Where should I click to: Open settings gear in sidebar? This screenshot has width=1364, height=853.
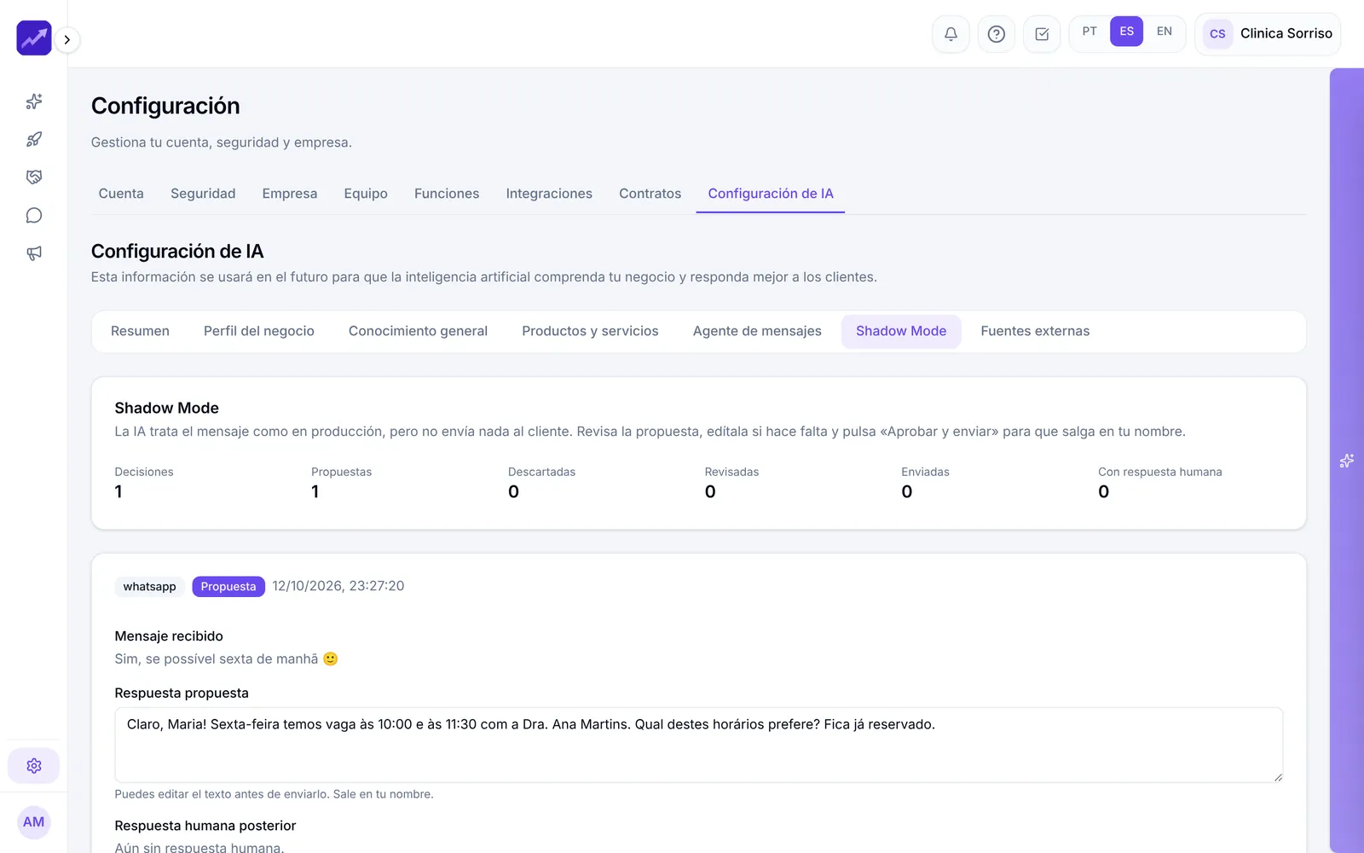click(34, 766)
